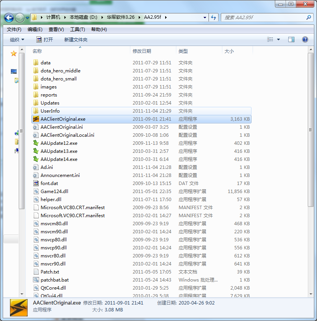Select the font.dat file icon
Screen dimensions: 317x321
[36, 183]
